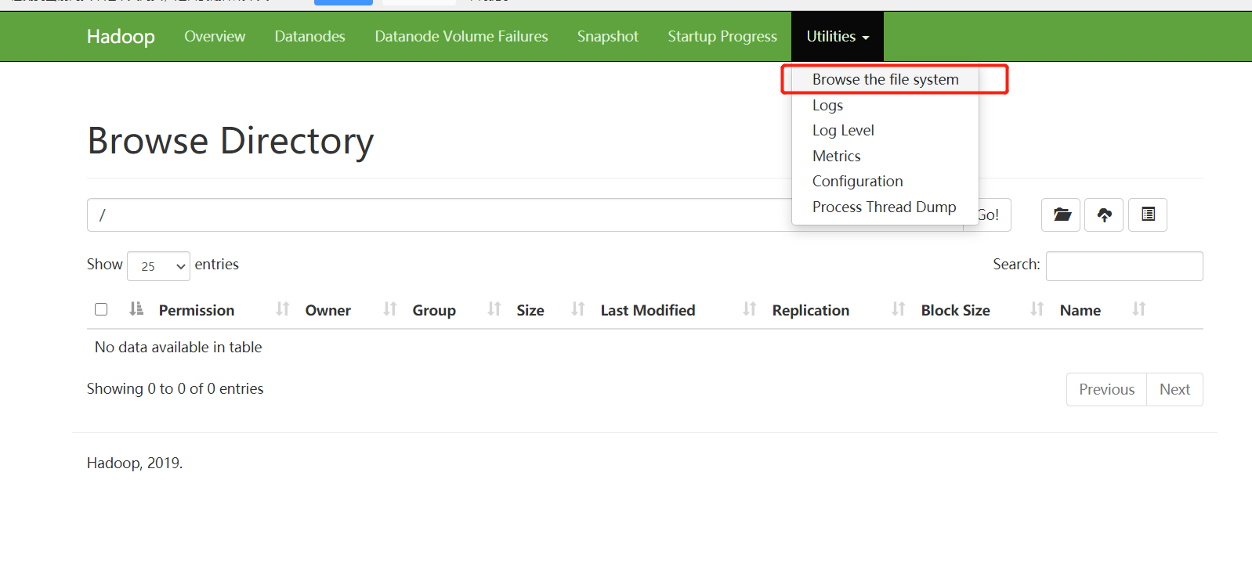
Task: Click the Browse Directory heading
Action: point(230,142)
